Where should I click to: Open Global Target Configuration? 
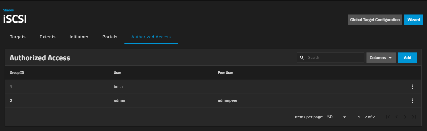coord(375,20)
